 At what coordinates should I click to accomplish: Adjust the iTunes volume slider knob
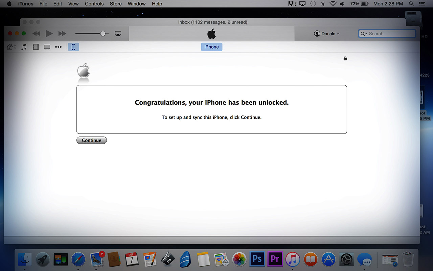[x=102, y=34]
